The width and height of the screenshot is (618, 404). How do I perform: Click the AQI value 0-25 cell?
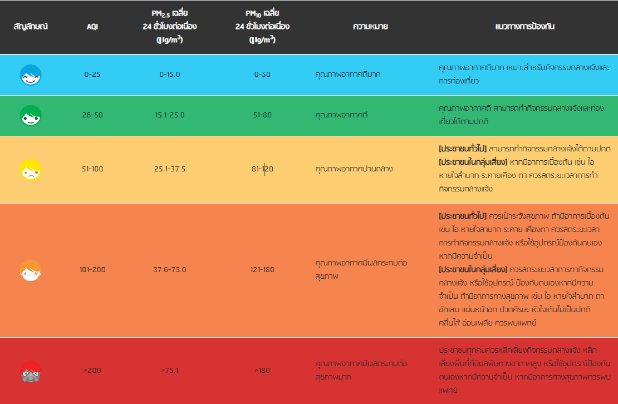tap(92, 75)
